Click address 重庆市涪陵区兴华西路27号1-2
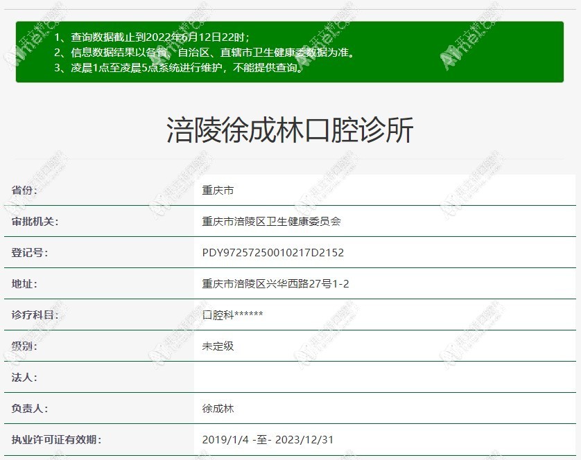 pyautogui.click(x=275, y=284)
